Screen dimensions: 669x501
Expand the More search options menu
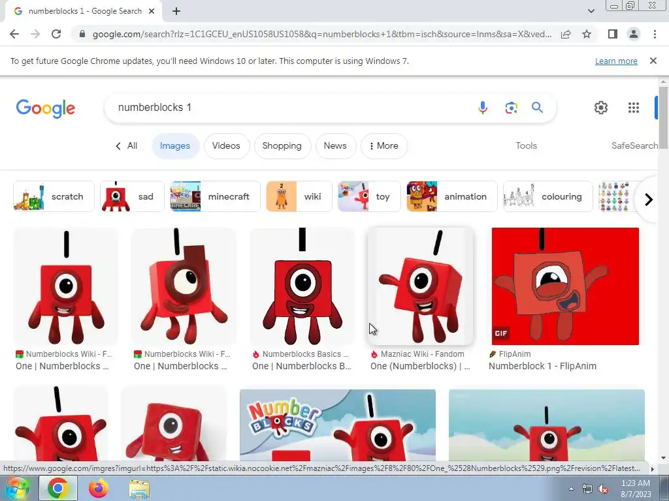coord(384,146)
